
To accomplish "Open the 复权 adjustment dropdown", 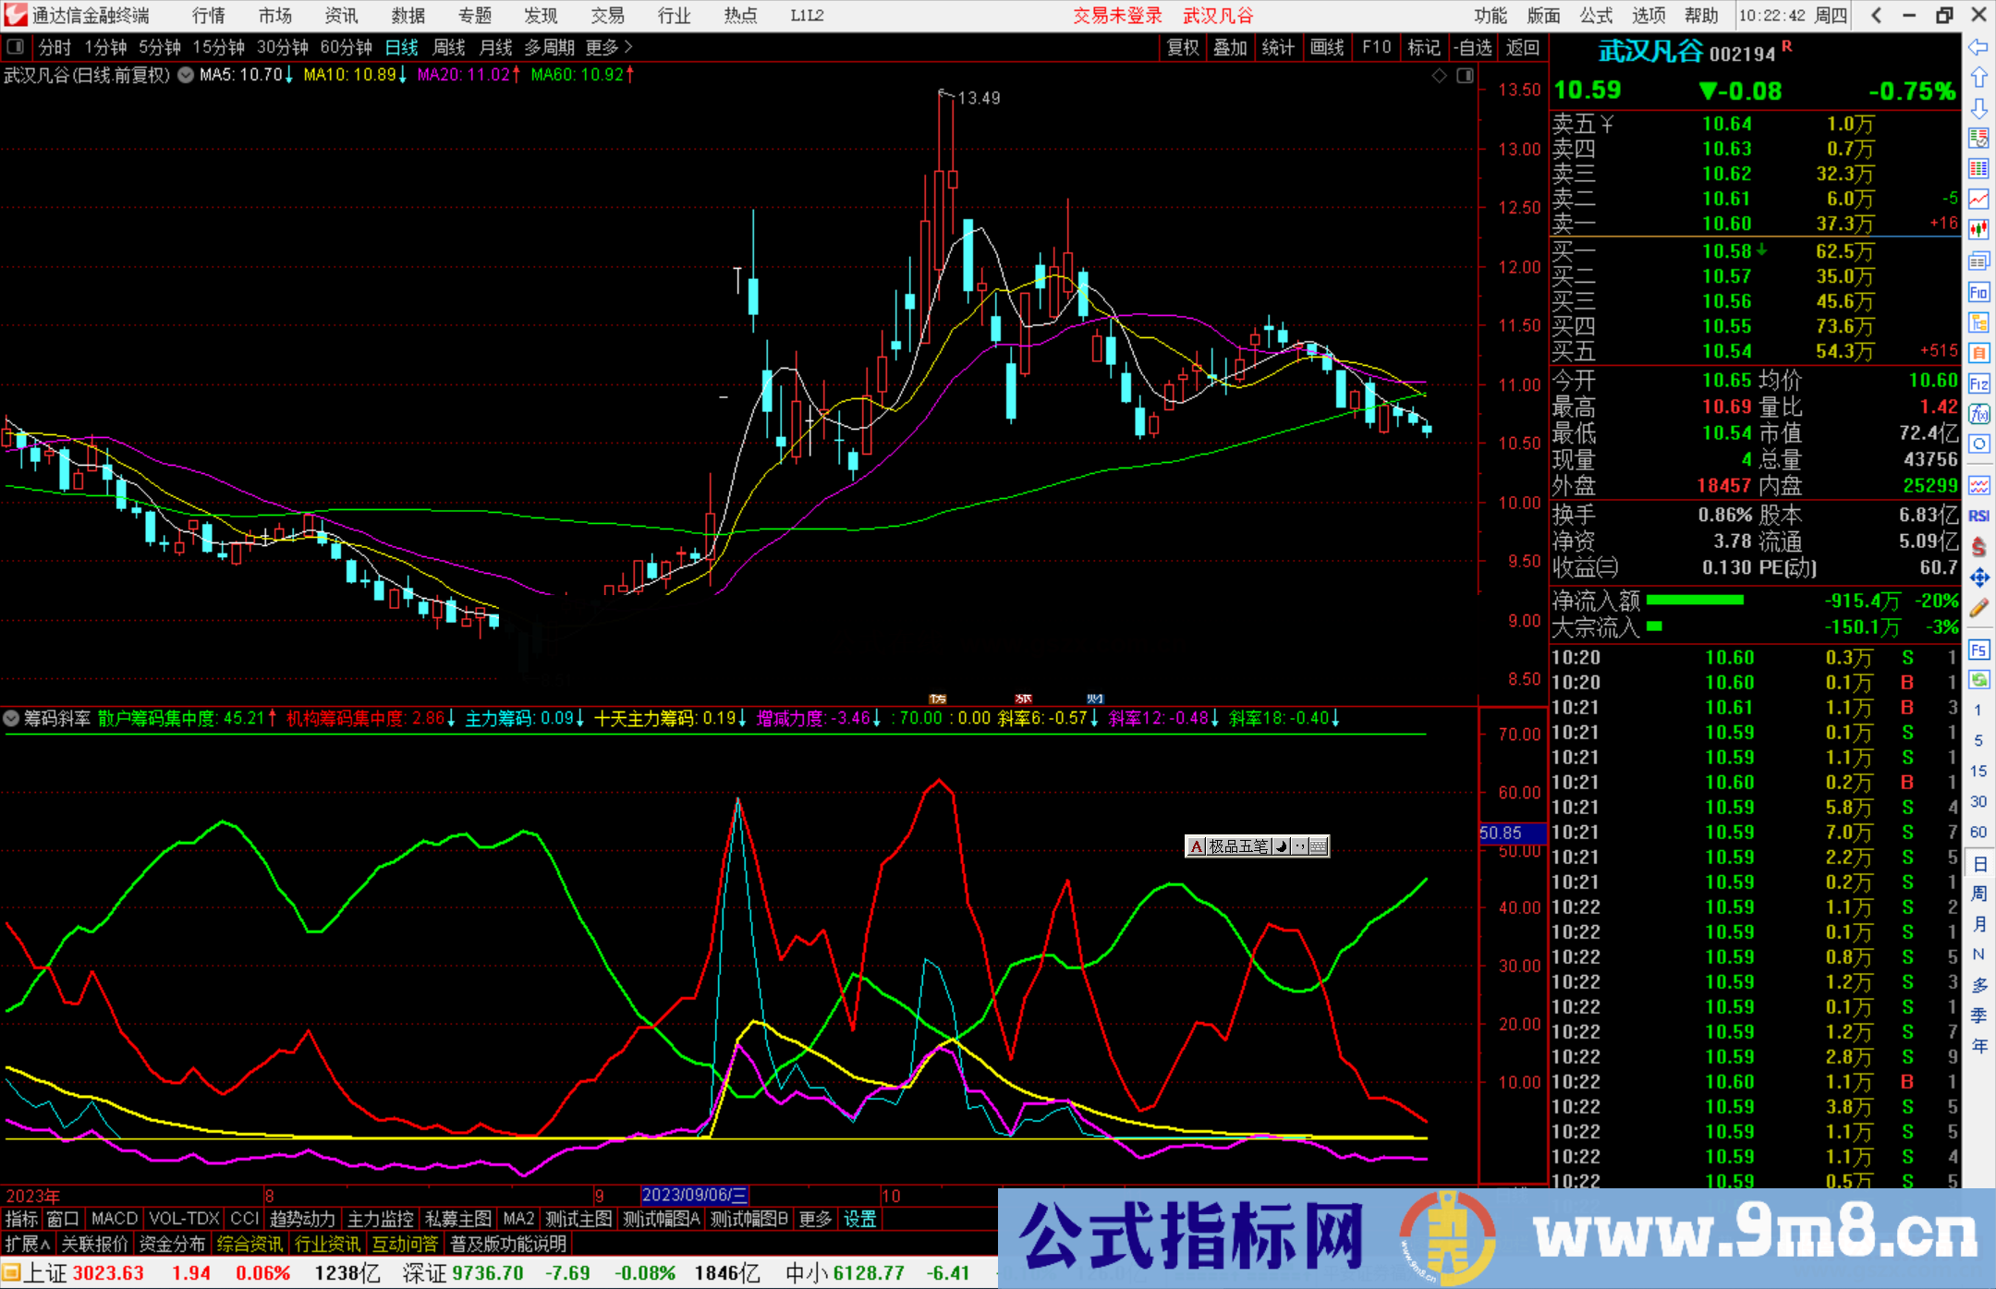I will (1183, 47).
